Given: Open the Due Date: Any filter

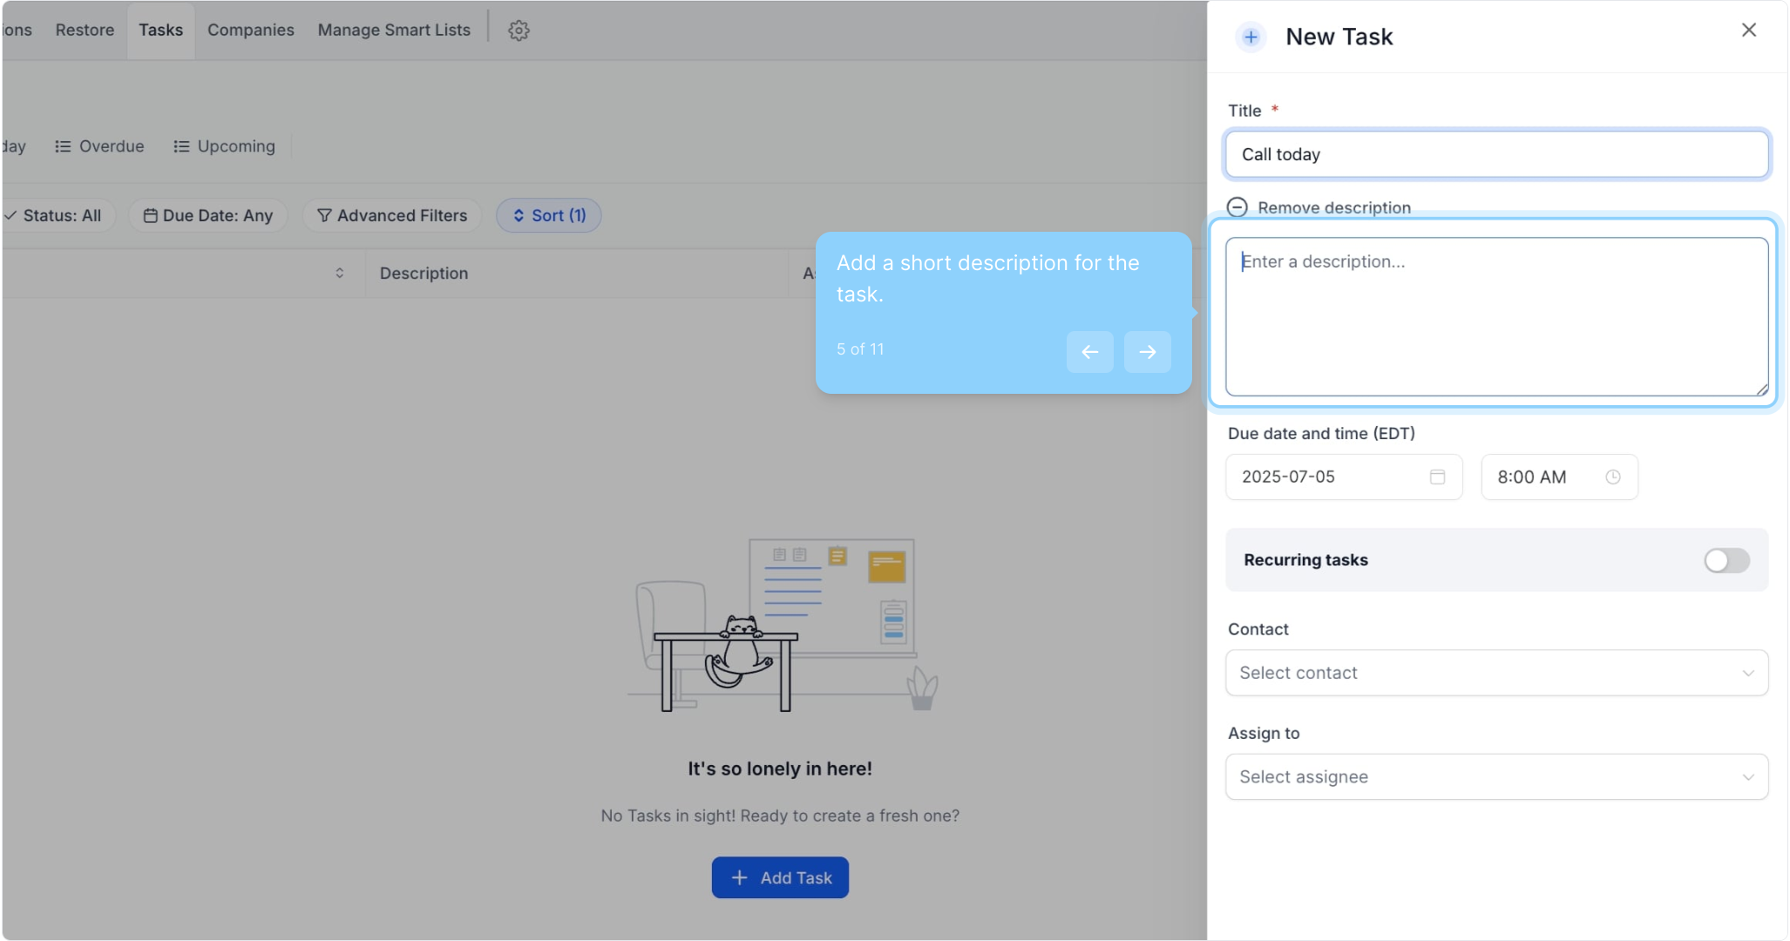Looking at the screenshot, I should (x=208, y=215).
